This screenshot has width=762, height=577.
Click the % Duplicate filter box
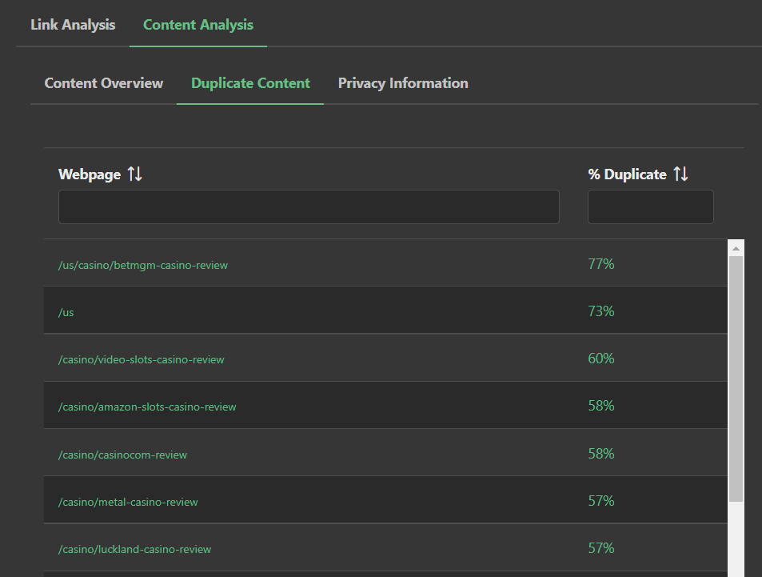pos(650,206)
